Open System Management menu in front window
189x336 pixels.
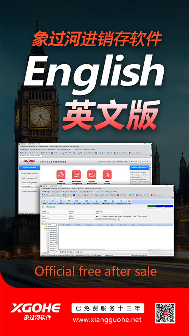pos(50,189)
